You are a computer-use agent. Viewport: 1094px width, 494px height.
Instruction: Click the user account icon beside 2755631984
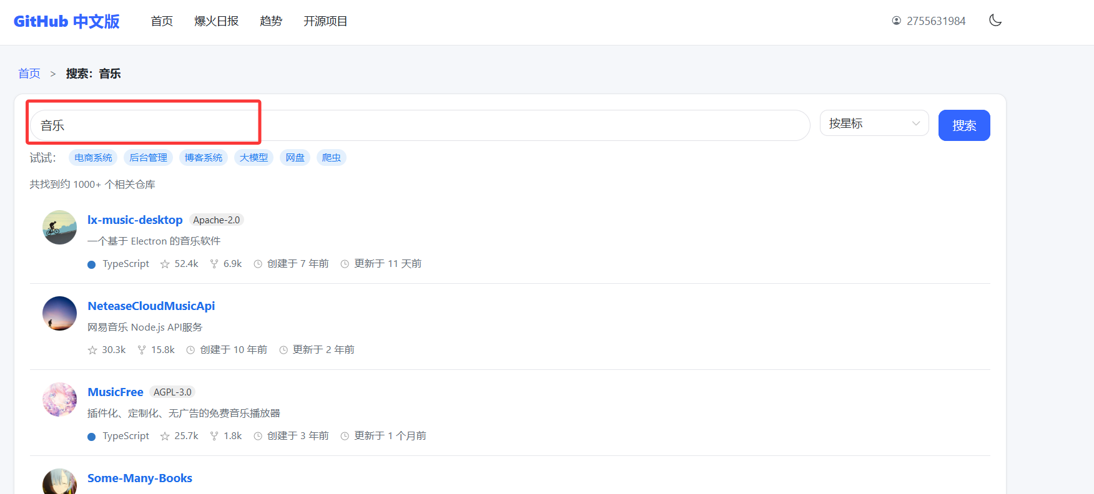896,21
